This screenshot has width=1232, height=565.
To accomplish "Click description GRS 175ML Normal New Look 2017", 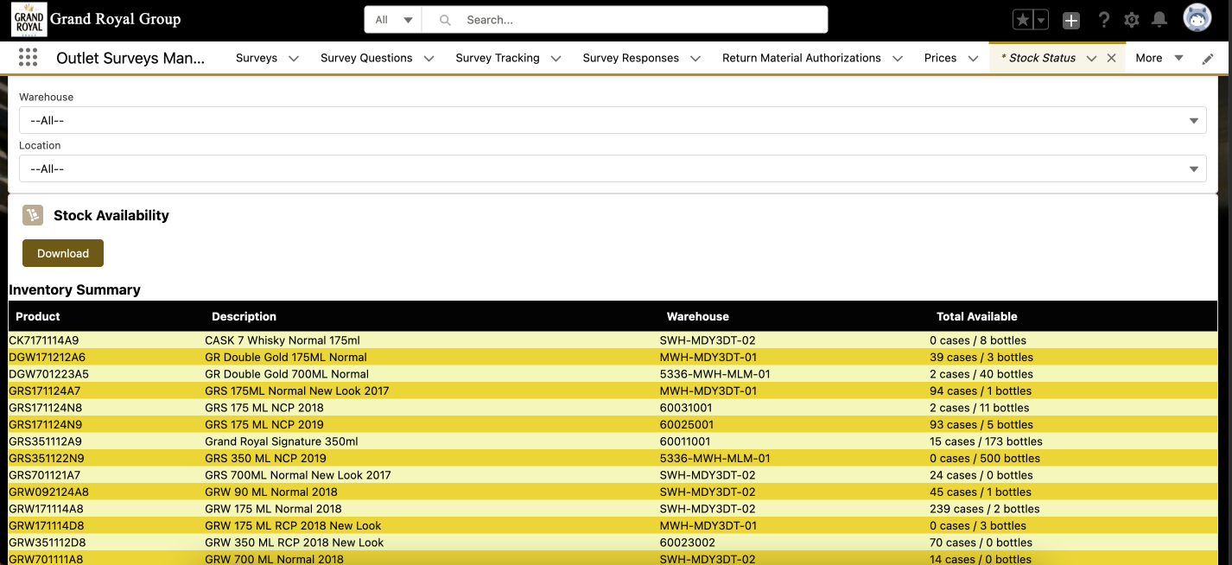I will (297, 390).
